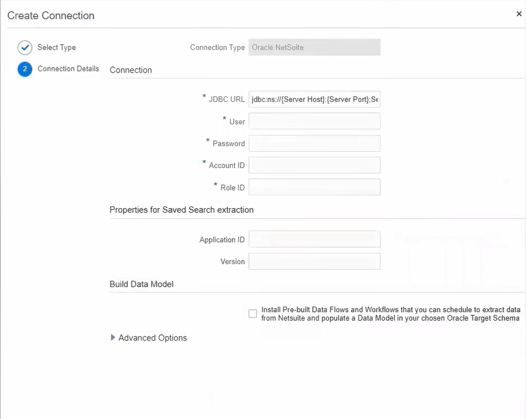This screenshot has height=419, width=526.
Task: Click the Install Pre-built Data Flows description text
Action: coord(390,314)
